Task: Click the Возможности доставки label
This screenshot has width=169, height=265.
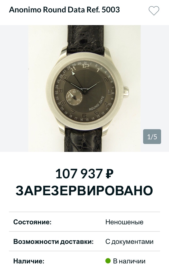Action: tap(53, 241)
